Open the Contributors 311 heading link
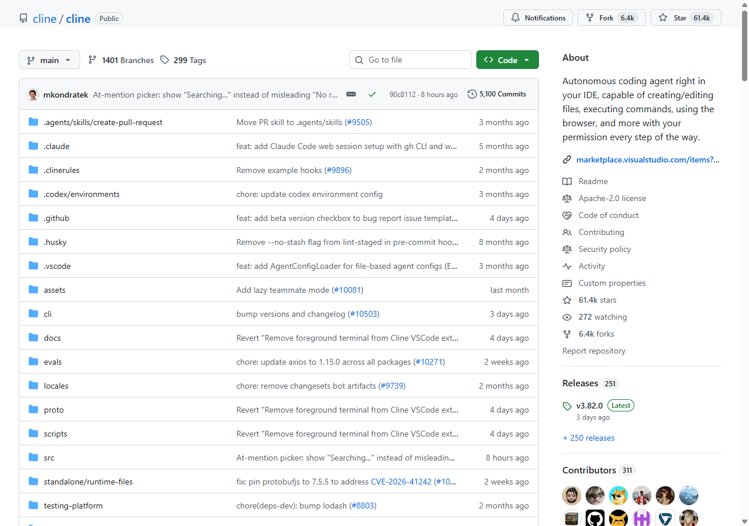This screenshot has width=749, height=526. pyautogui.click(x=599, y=470)
